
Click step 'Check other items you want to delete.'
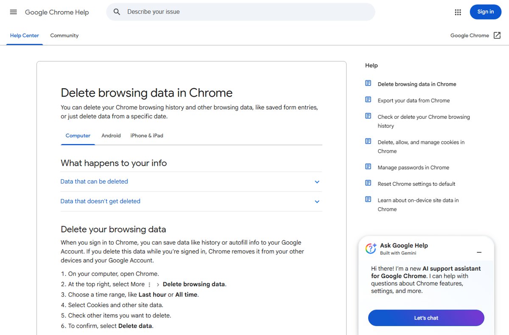tap(120, 315)
